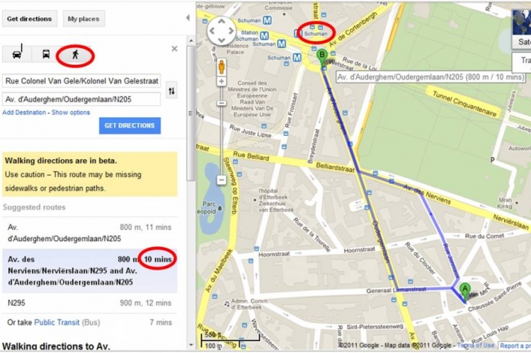Pan map using navigation compass control
Viewport: 531px width, 353px height.
click(222, 31)
